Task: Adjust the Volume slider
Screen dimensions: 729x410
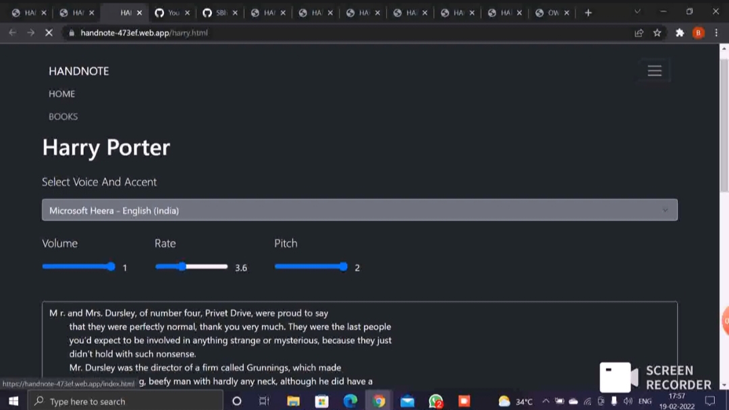Action: 78,266
